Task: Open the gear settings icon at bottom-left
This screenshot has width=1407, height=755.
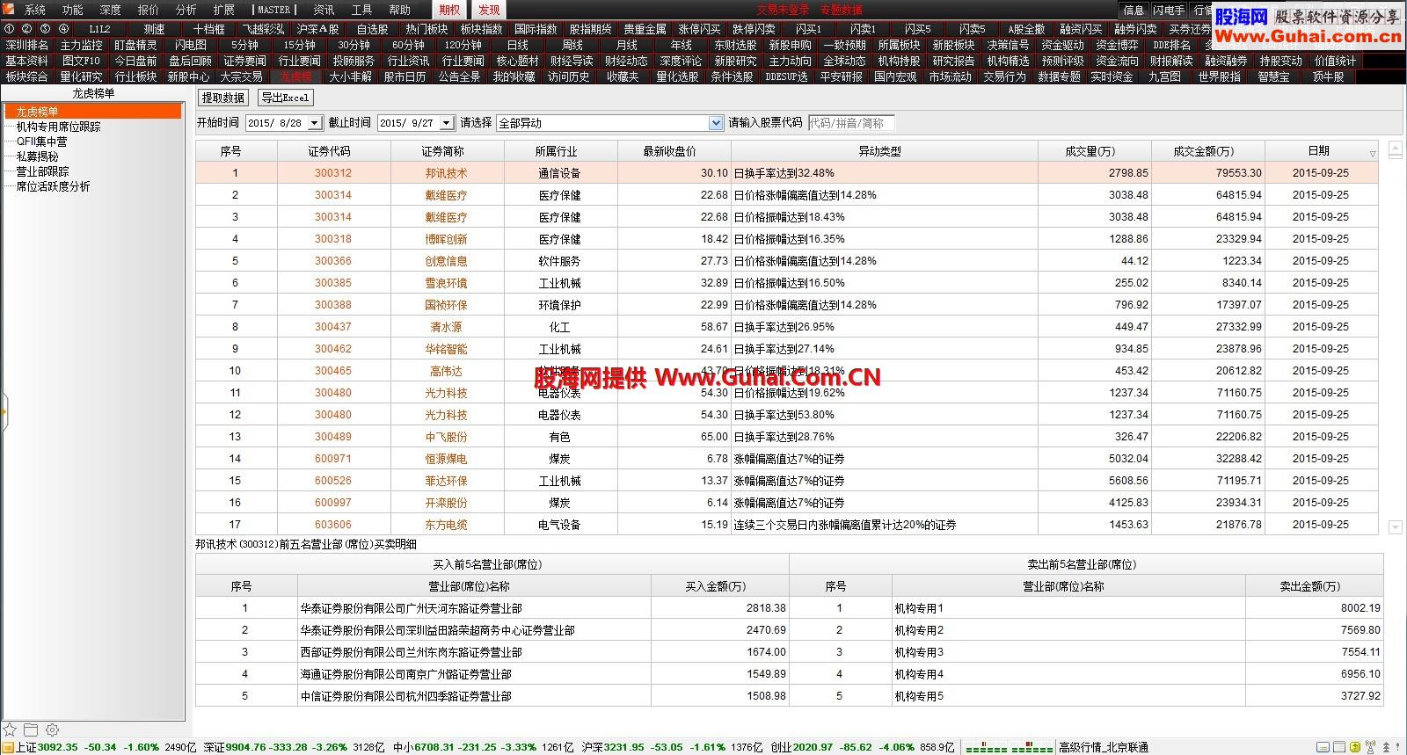Action: (52, 730)
